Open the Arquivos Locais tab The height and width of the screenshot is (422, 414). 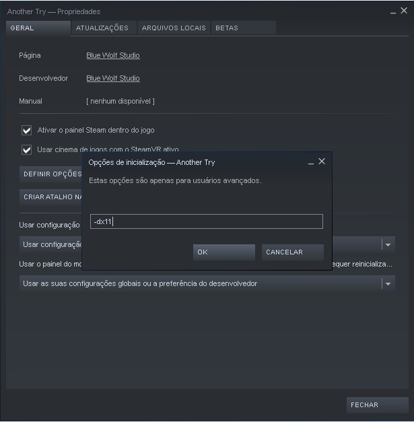pyautogui.click(x=174, y=28)
